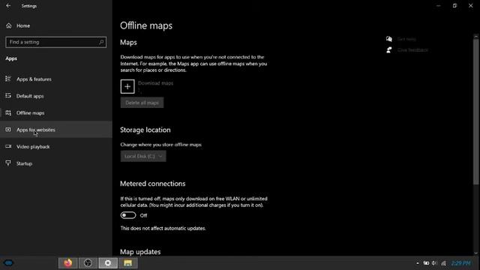Open File Explorer from the taskbar
Screen dimensions: 480x270
[128, 263]
